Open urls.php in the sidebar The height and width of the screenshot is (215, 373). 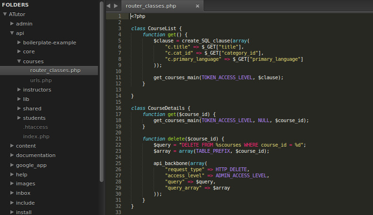tap(41, 80)
